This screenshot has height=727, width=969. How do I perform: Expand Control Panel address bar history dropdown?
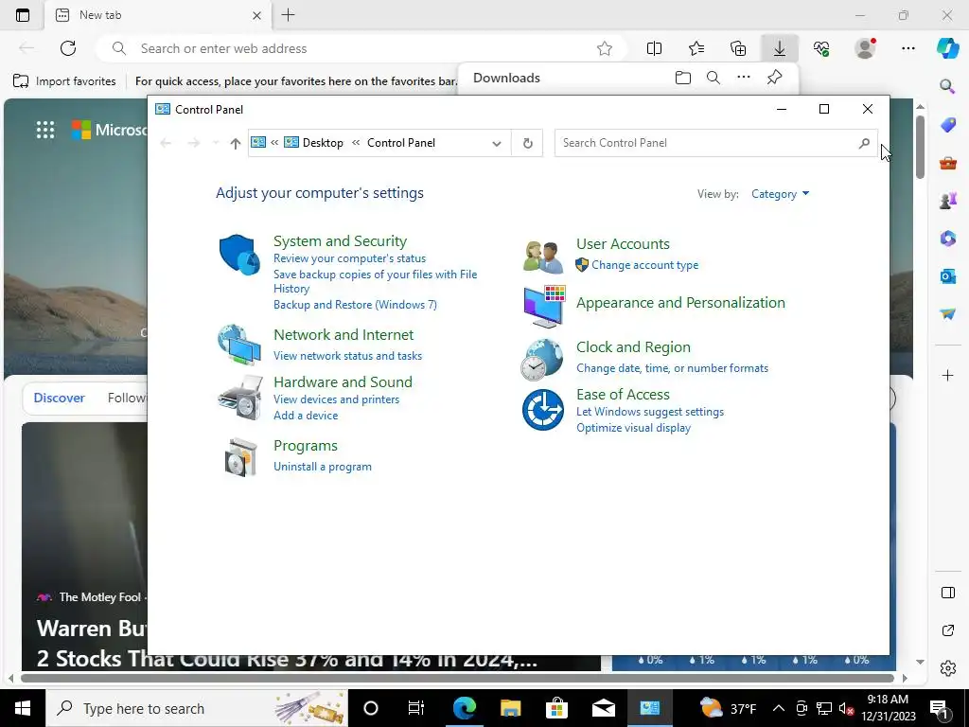click(x=496, y=144)
